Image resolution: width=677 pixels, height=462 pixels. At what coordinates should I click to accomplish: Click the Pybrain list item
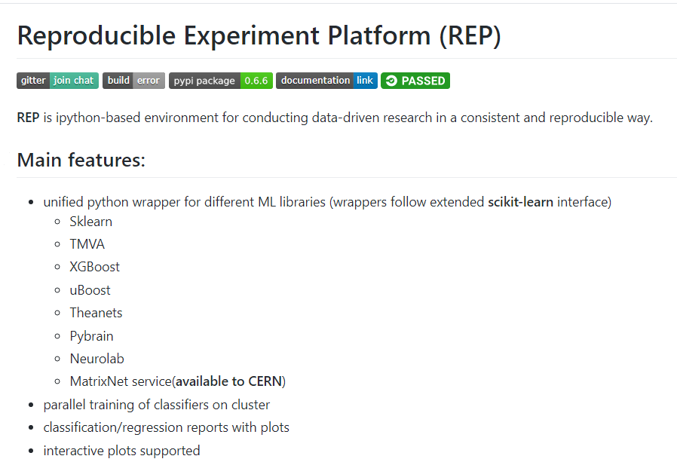[x=92, y=336]
